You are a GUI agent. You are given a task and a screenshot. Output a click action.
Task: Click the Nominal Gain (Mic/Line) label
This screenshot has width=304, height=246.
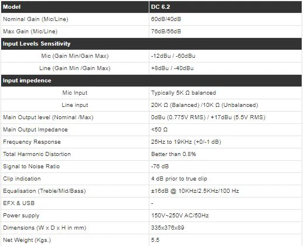pos(36,19)
